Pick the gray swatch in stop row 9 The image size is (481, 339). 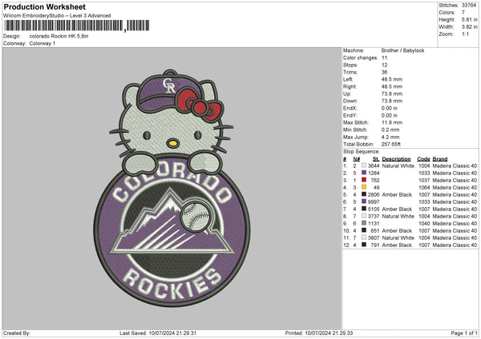pos(364,223)
